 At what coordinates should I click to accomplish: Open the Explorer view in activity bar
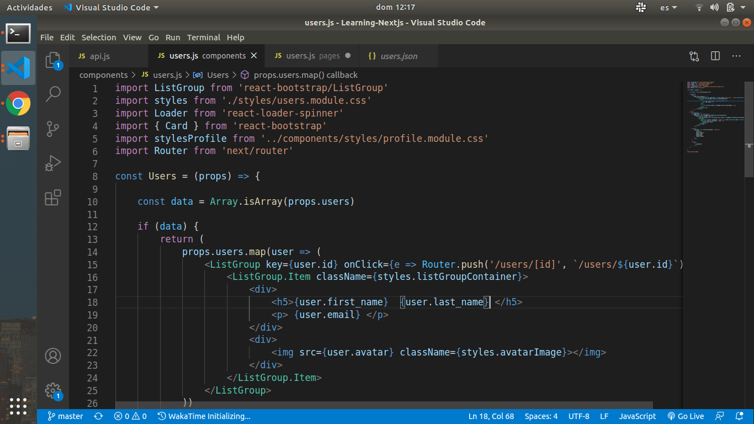(x=53, y=60)
